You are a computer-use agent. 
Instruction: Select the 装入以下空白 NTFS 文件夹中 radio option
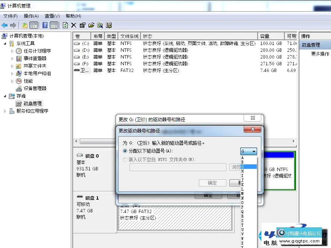tap(124, 159)
